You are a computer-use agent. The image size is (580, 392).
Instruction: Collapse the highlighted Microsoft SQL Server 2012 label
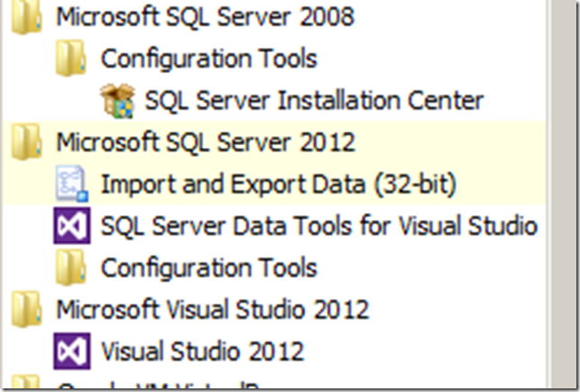tap(204, 142)
